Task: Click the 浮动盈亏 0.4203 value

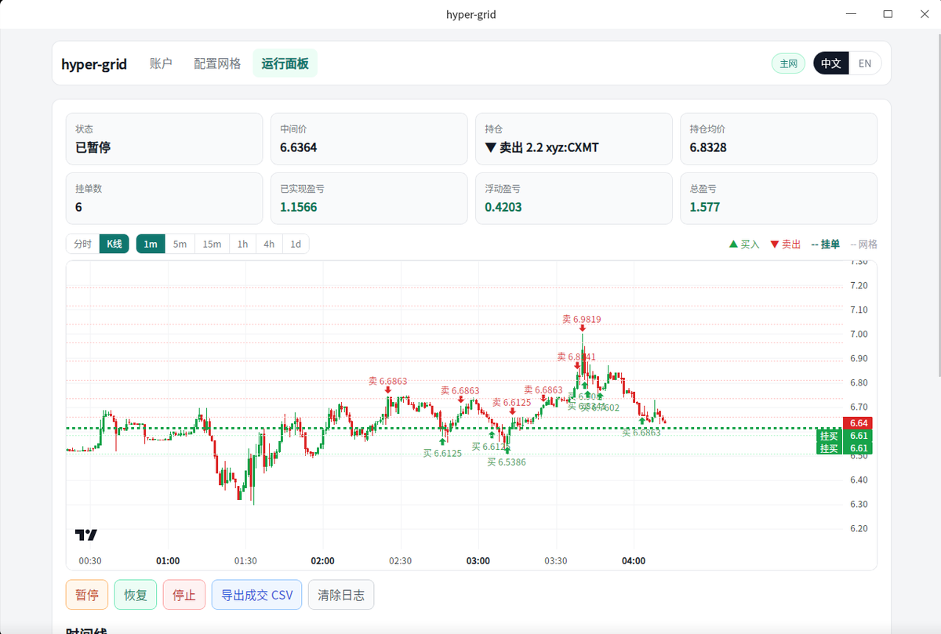Action: (x=503, y=207)
